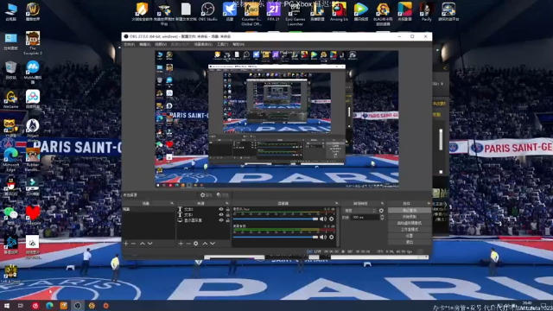
Task: Hide first text source via eye icon
Action: pyautogui.click(x=221, y=209)
